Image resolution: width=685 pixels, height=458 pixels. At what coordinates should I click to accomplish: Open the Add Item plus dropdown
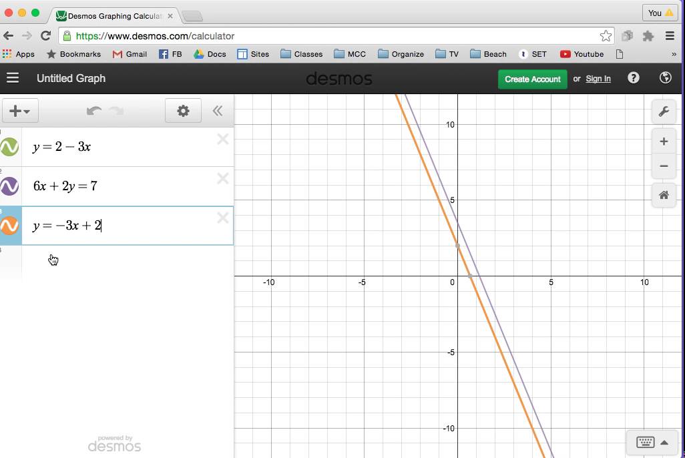point(20,111)
